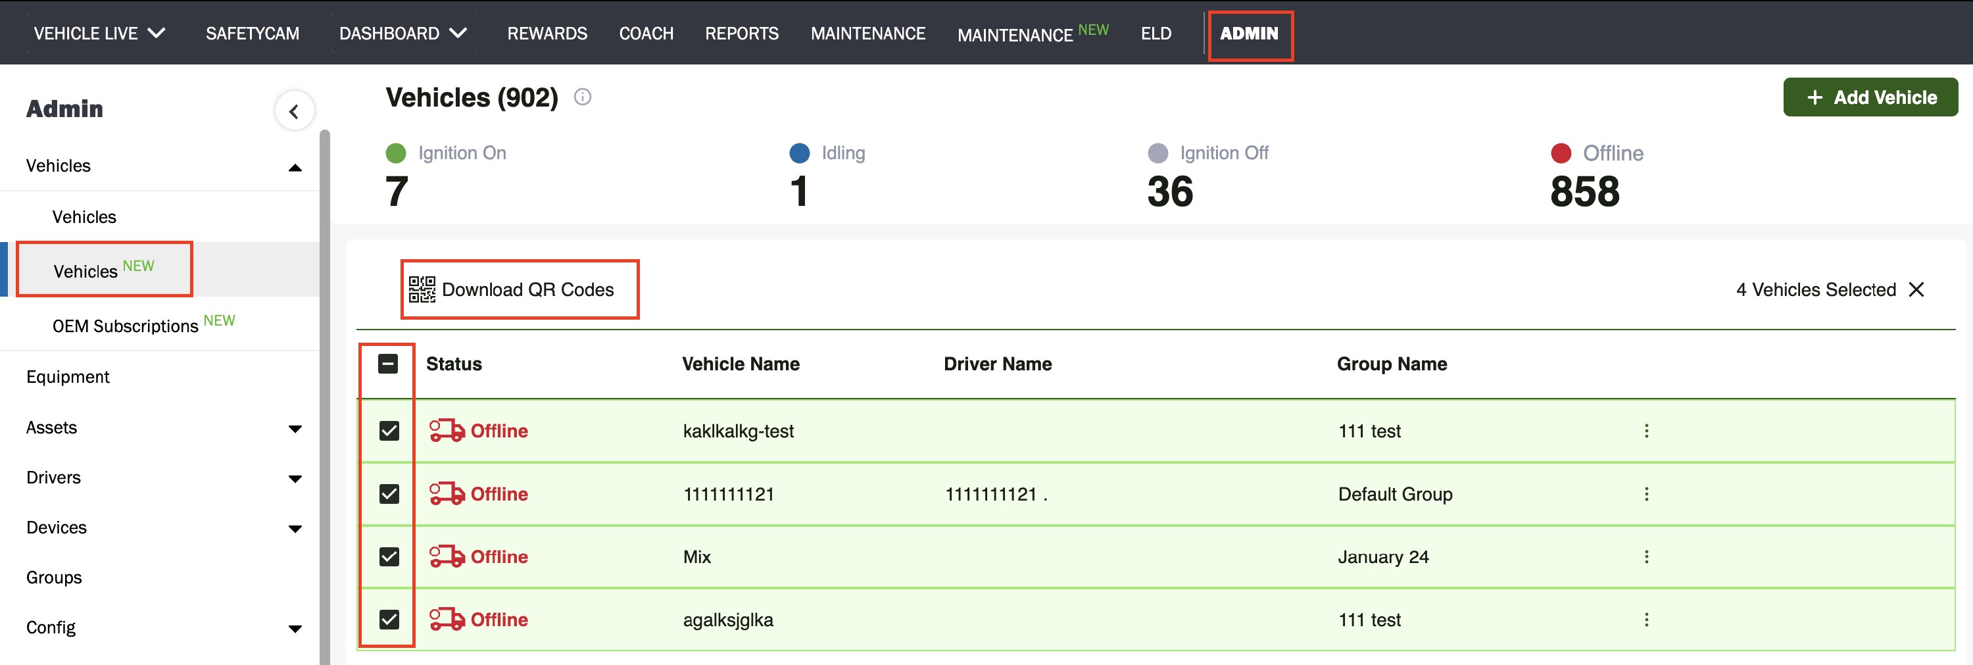Open Equipment in the sidebar
The height and width of the screenshot is (665, 1973).
68,377
